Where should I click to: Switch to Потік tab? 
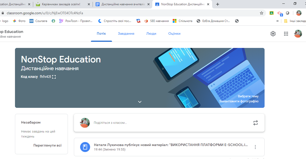[101, 34]
